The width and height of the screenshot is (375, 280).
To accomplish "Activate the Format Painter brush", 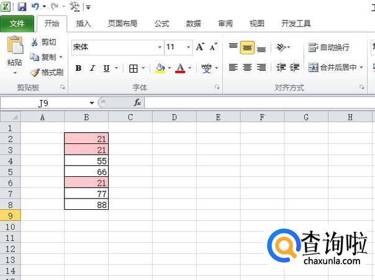I will tap(35, 73).
